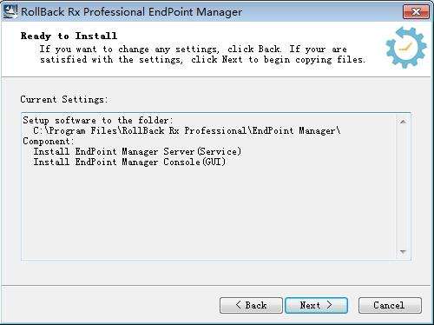Click the RollBack Rx title bar app icon
The width and height of the screenshot is (434, 325).
click(10, 11)
